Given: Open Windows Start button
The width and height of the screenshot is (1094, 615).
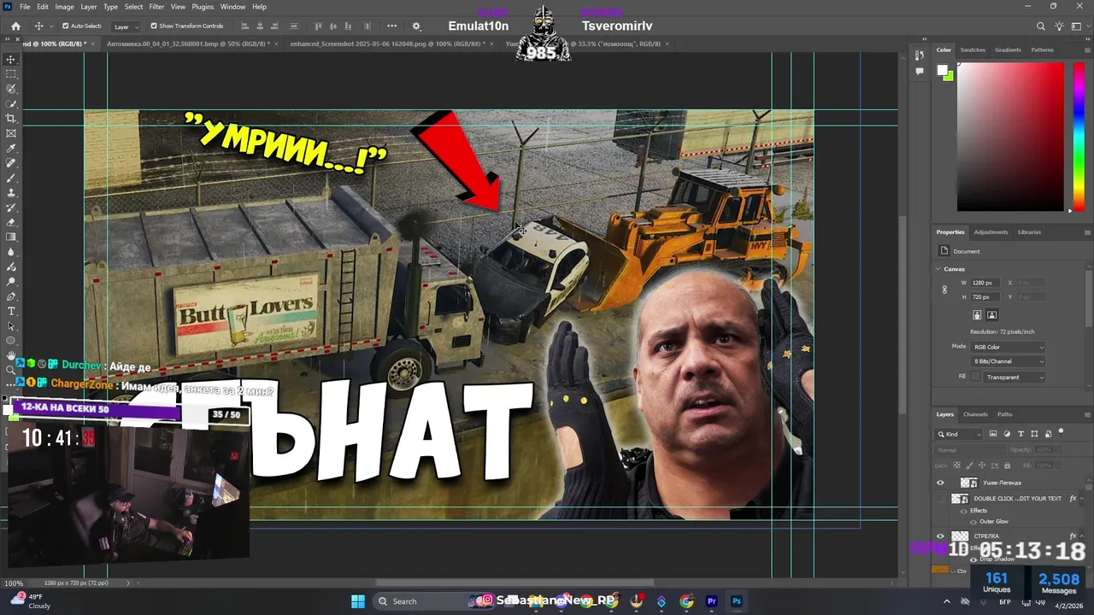Looking at the screenshot, I should click(x=358, y=601).
